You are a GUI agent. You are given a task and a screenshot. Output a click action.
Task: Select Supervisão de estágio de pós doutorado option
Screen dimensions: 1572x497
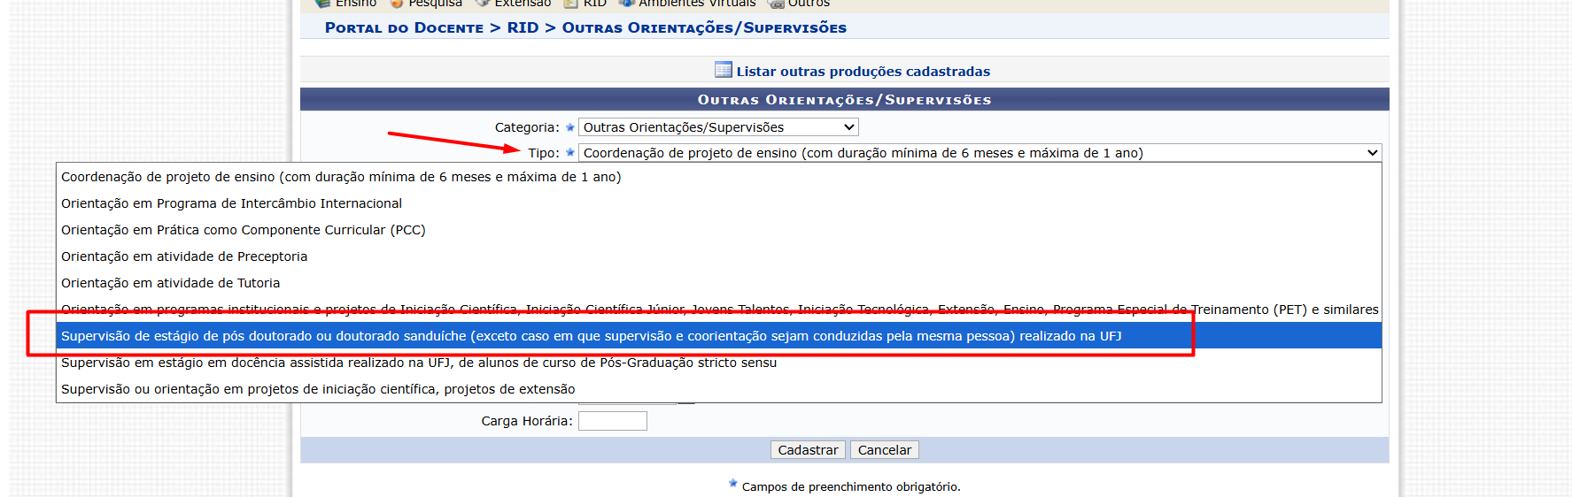[718, 336]
